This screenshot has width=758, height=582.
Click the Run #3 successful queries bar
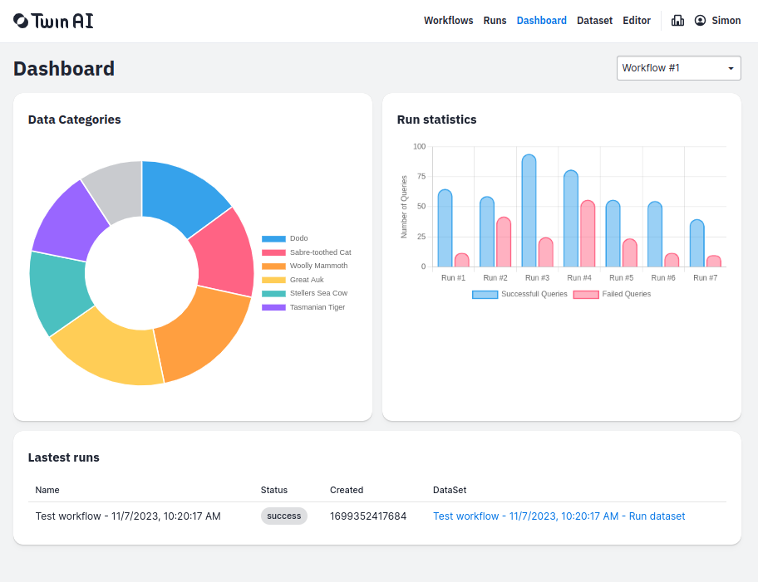coord(529,211)
